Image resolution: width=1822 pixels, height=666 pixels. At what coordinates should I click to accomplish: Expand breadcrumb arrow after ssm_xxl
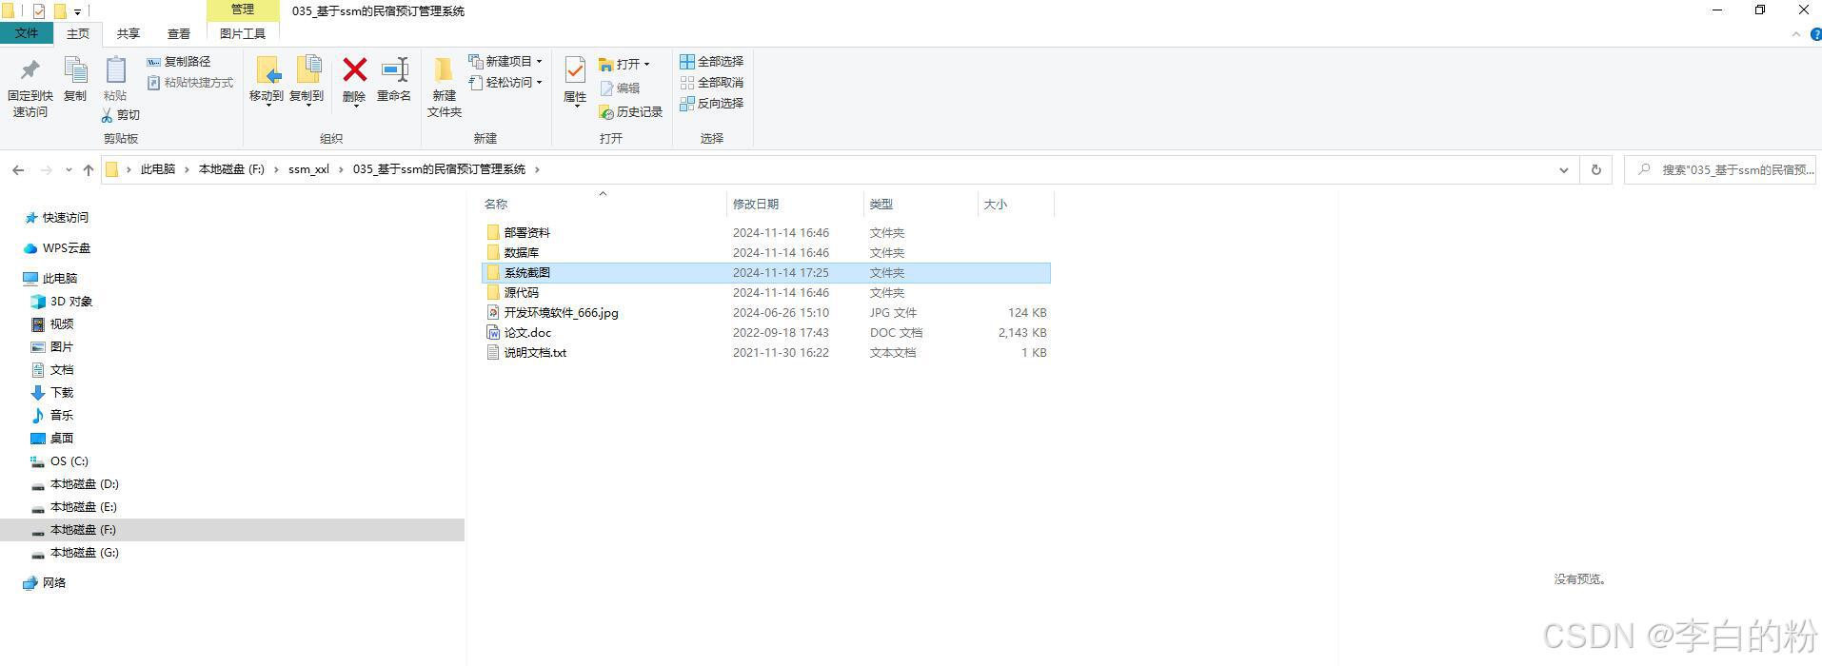(x=341, y=169)
